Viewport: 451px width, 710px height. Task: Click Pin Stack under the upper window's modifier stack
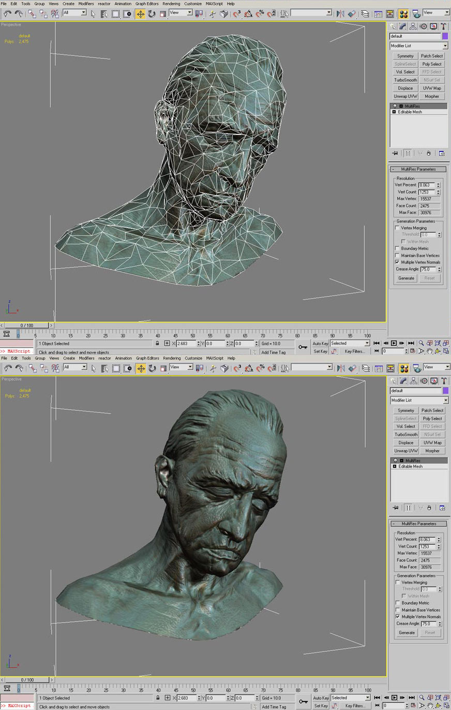395,153
